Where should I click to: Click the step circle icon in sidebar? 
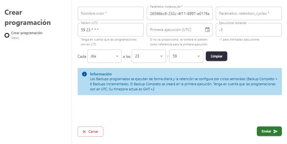click(7, 35)
